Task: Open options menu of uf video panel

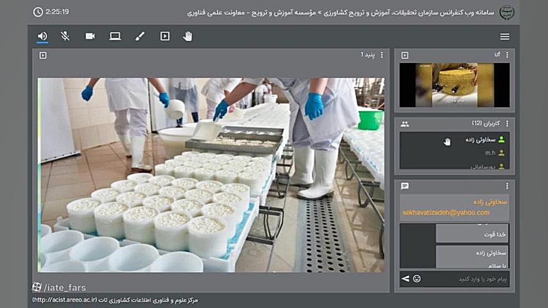Action: 507,55
